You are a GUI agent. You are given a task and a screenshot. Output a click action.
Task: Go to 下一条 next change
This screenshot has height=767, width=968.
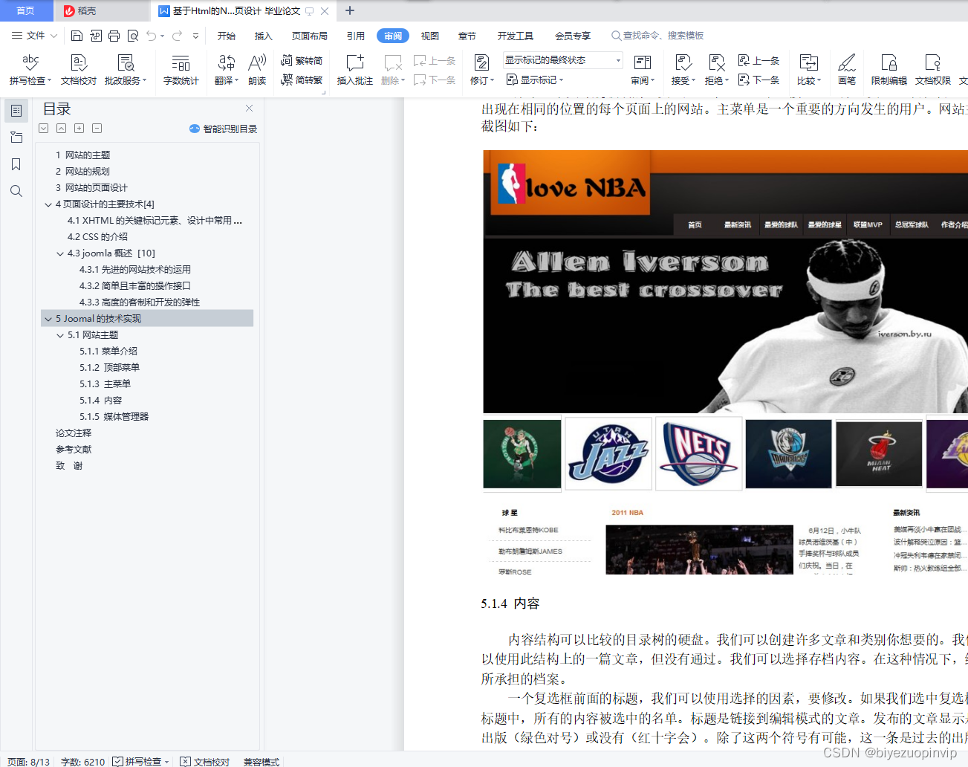pyautogui.click(x=759, y=80)
